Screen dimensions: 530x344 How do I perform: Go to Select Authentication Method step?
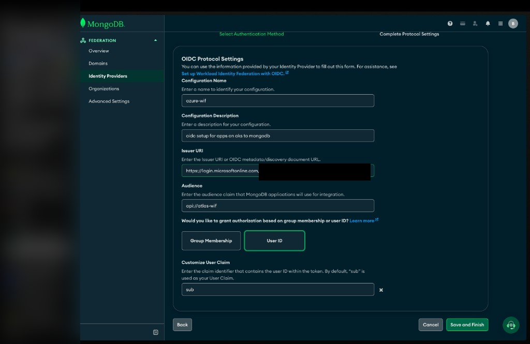[x=252, y=34]
